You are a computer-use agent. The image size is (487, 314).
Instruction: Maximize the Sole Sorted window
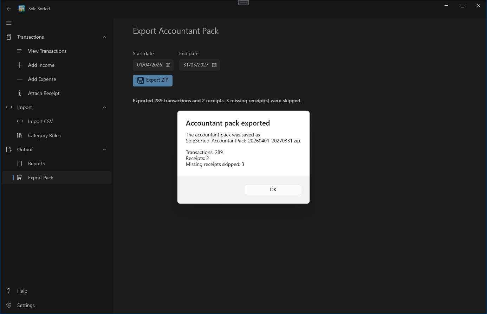[x=462, y=6]
